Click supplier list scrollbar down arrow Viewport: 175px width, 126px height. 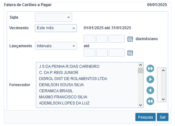click(x=140, y=105)
